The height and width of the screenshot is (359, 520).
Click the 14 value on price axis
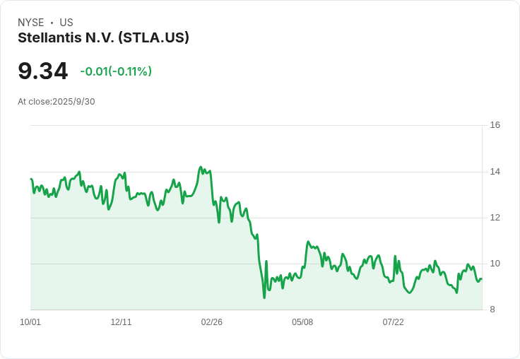(x=495, y=172)
